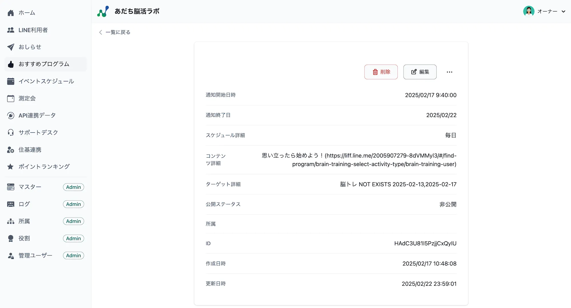Click the イベントスケジュール calendar icon

pyautogui.click(x=11, y=81)
